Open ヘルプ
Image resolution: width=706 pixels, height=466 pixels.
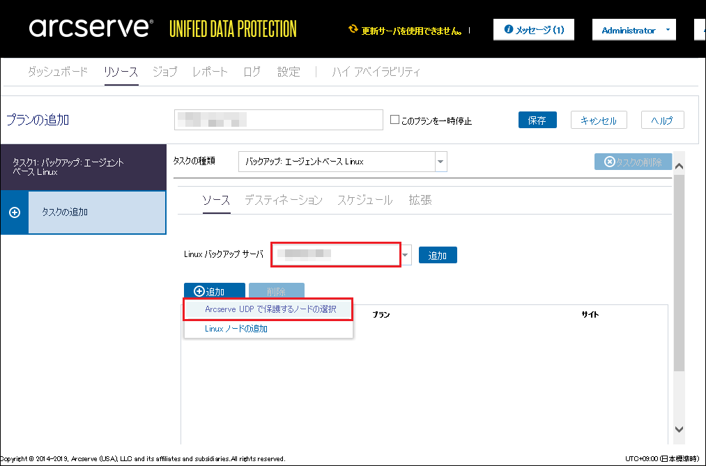click(662, 120)
